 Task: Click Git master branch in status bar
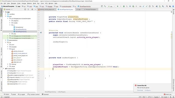[165, 97]
